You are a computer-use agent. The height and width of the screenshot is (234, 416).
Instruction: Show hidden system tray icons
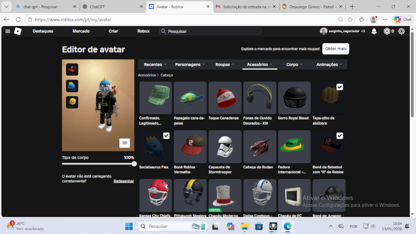click(331, 226)
